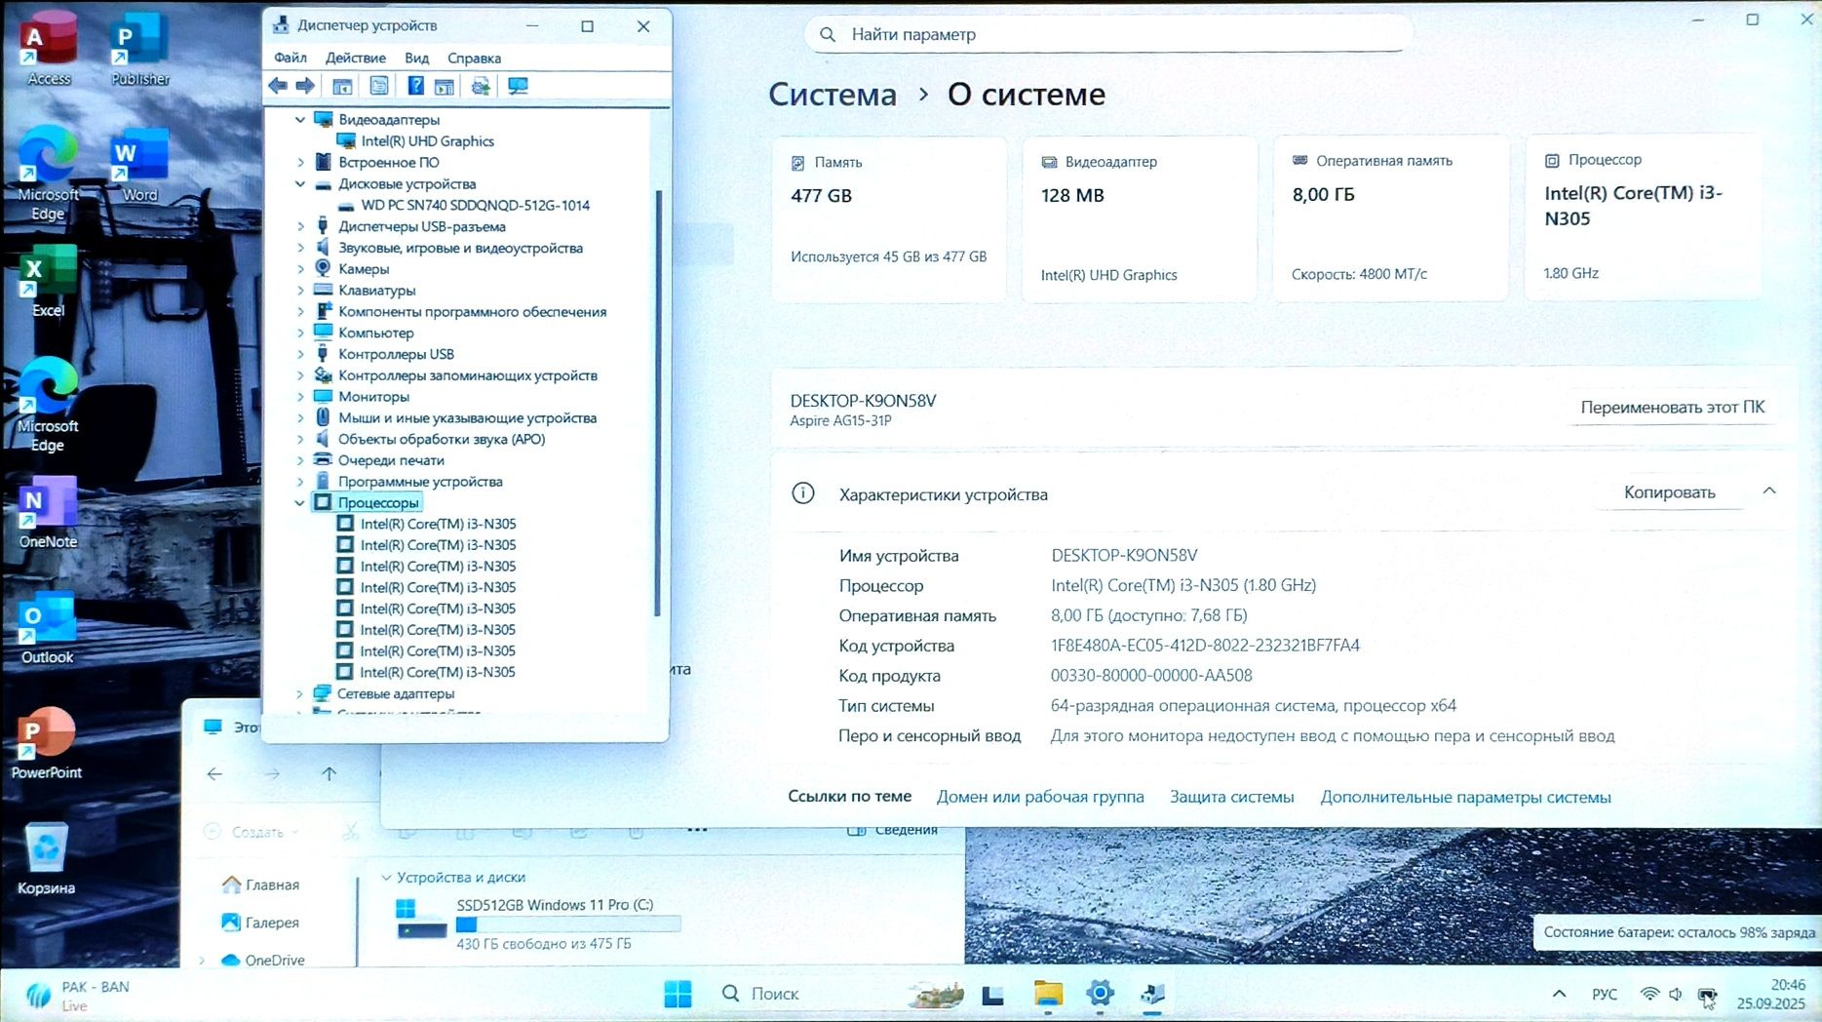Select Очереди печати category
This screenshot has height=1022, width=1822.
pyautogui.click(x=391, y=460)
